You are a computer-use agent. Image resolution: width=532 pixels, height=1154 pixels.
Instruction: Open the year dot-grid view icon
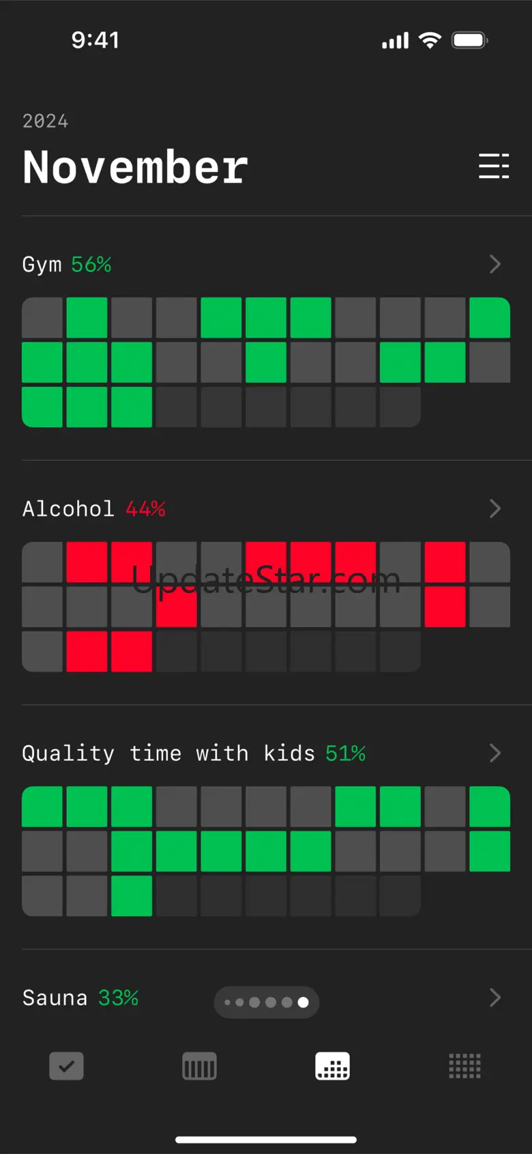point(464,1066)
